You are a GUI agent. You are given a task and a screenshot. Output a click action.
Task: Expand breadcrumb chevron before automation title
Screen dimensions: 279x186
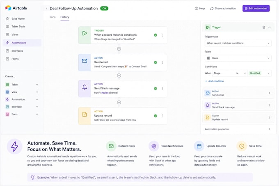coord(47,8)
